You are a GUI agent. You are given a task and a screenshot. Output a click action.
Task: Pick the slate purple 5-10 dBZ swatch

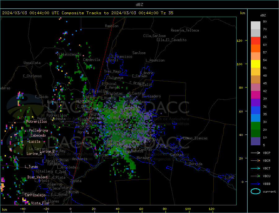pyautogui.click(x=255, y=141)
